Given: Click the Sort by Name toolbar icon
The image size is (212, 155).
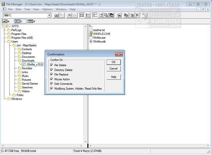Looking at the screenshot, I should coord(95,15).
